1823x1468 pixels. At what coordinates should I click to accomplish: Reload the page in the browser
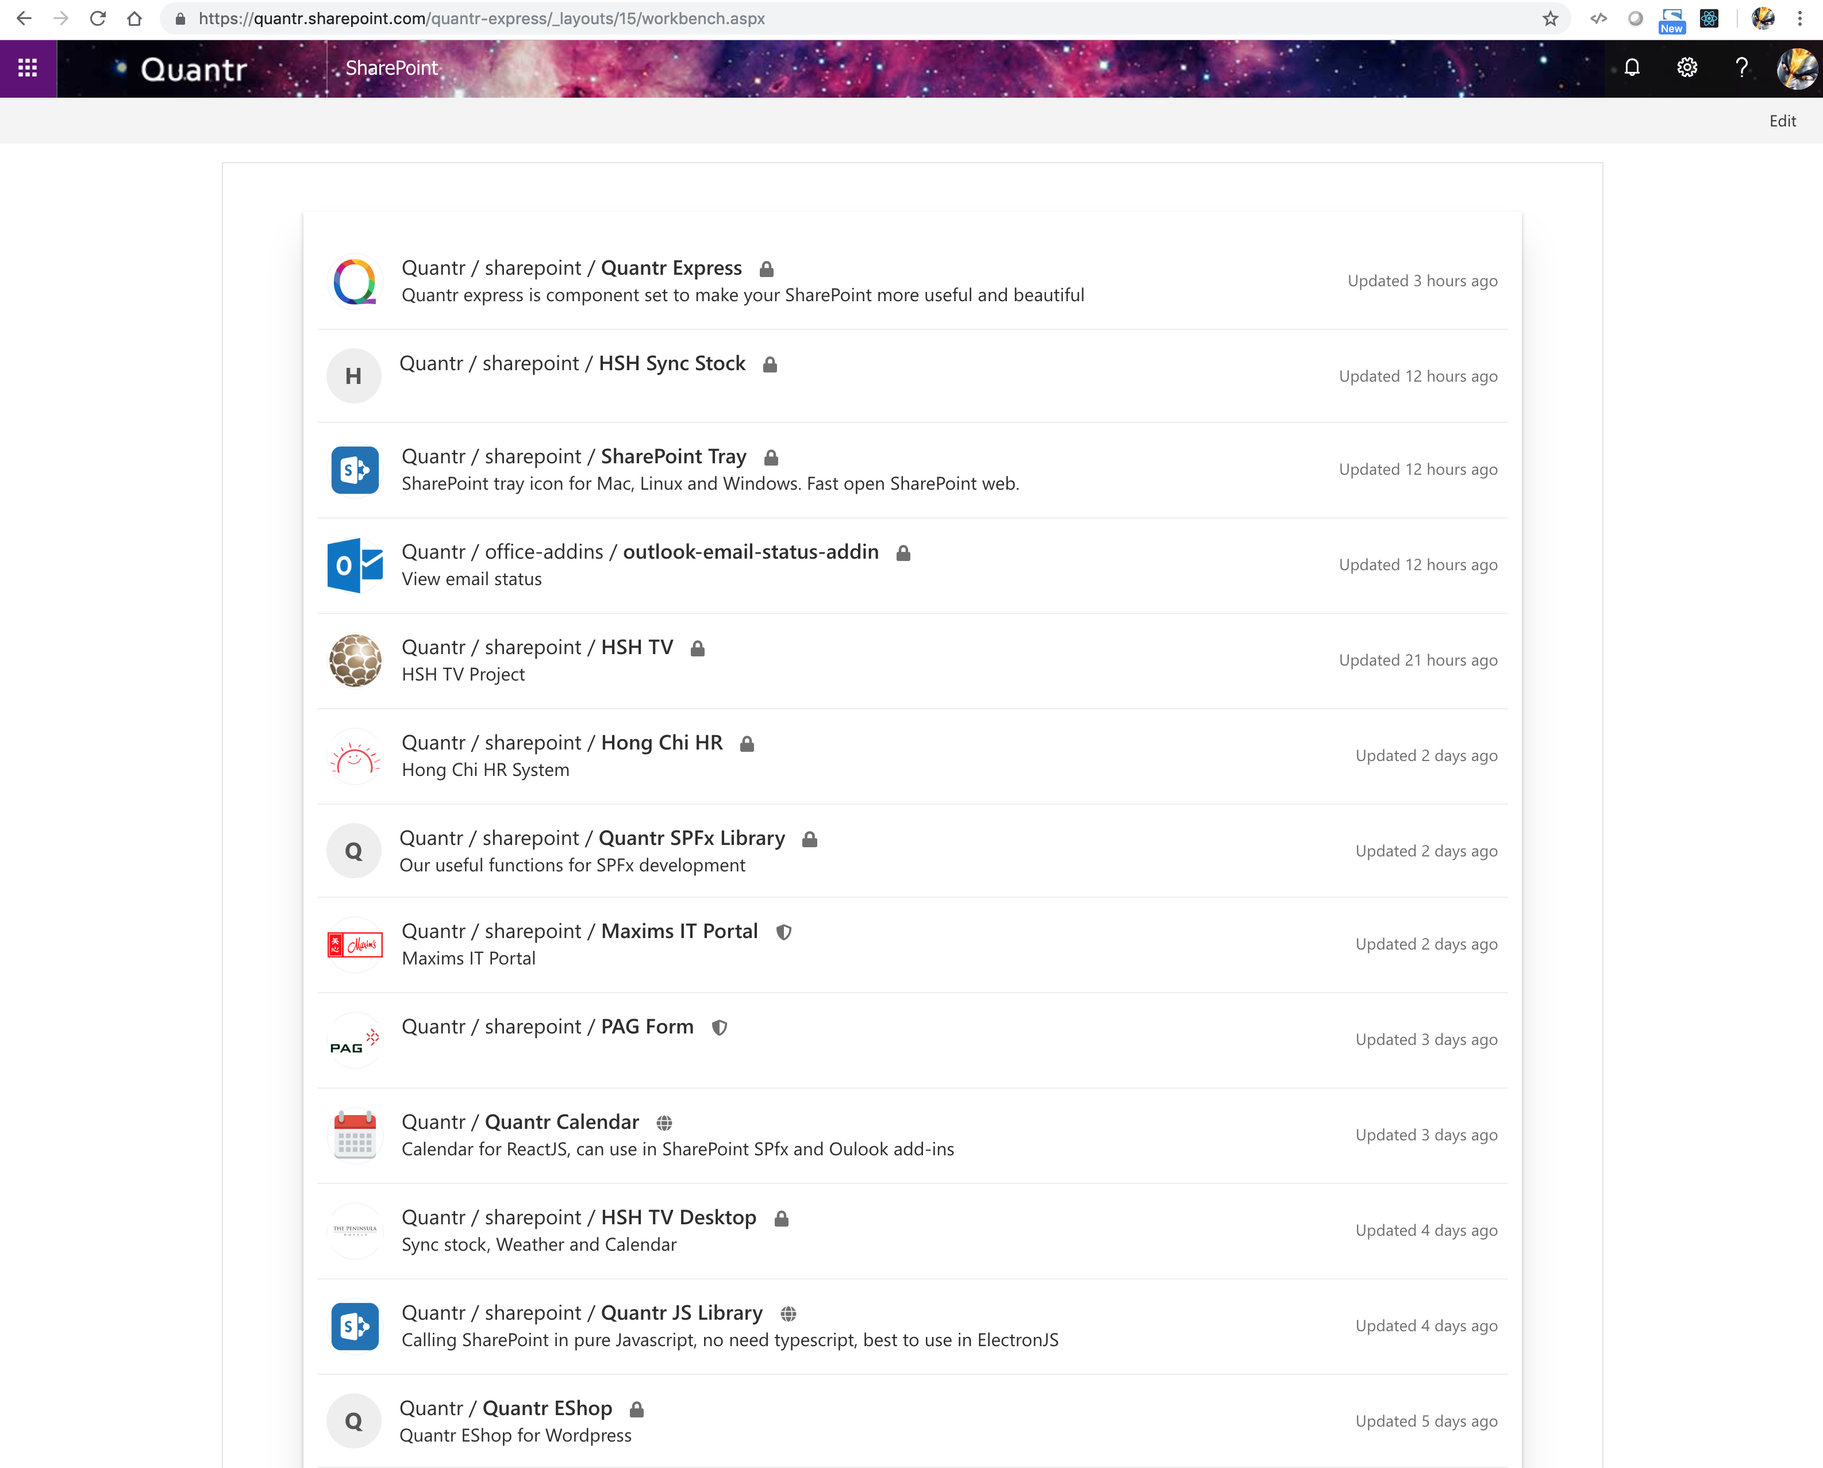click(x=98, y=18)
